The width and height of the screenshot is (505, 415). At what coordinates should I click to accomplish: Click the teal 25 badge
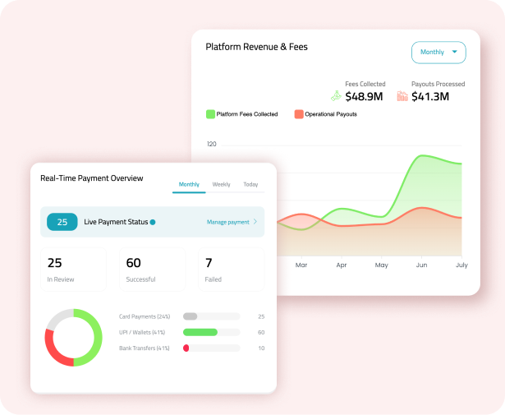tap(62, 222)
